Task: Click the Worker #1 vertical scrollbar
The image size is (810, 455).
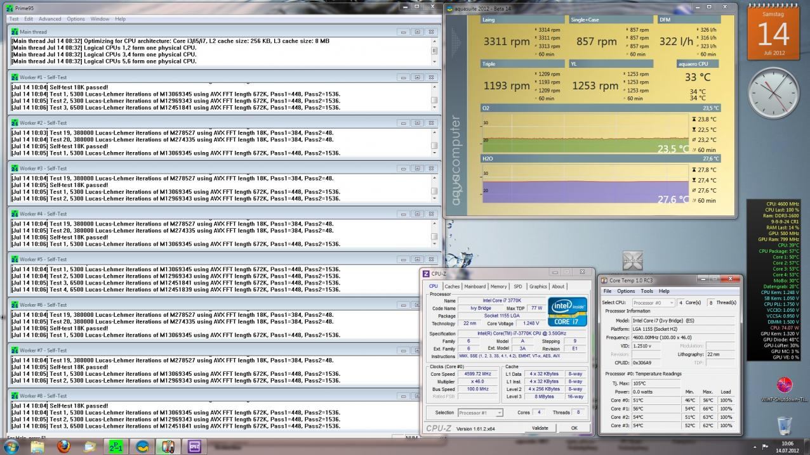Action: 435,97
